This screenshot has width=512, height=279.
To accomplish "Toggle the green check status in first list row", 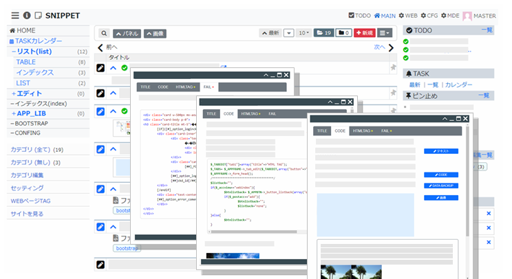I will point(124,68).
